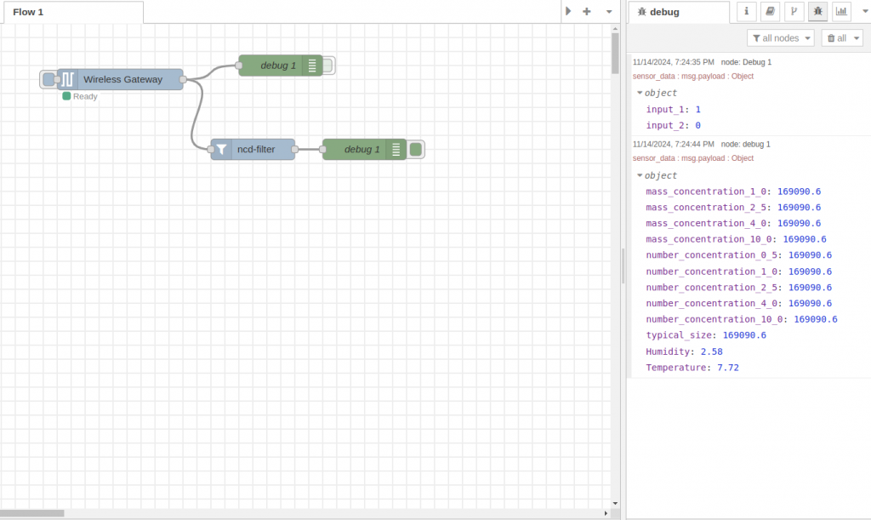The width and height of the screenshot is (871, 520).
Task: Open the dashboard panel via the chart icon
Action: (841, 11)
